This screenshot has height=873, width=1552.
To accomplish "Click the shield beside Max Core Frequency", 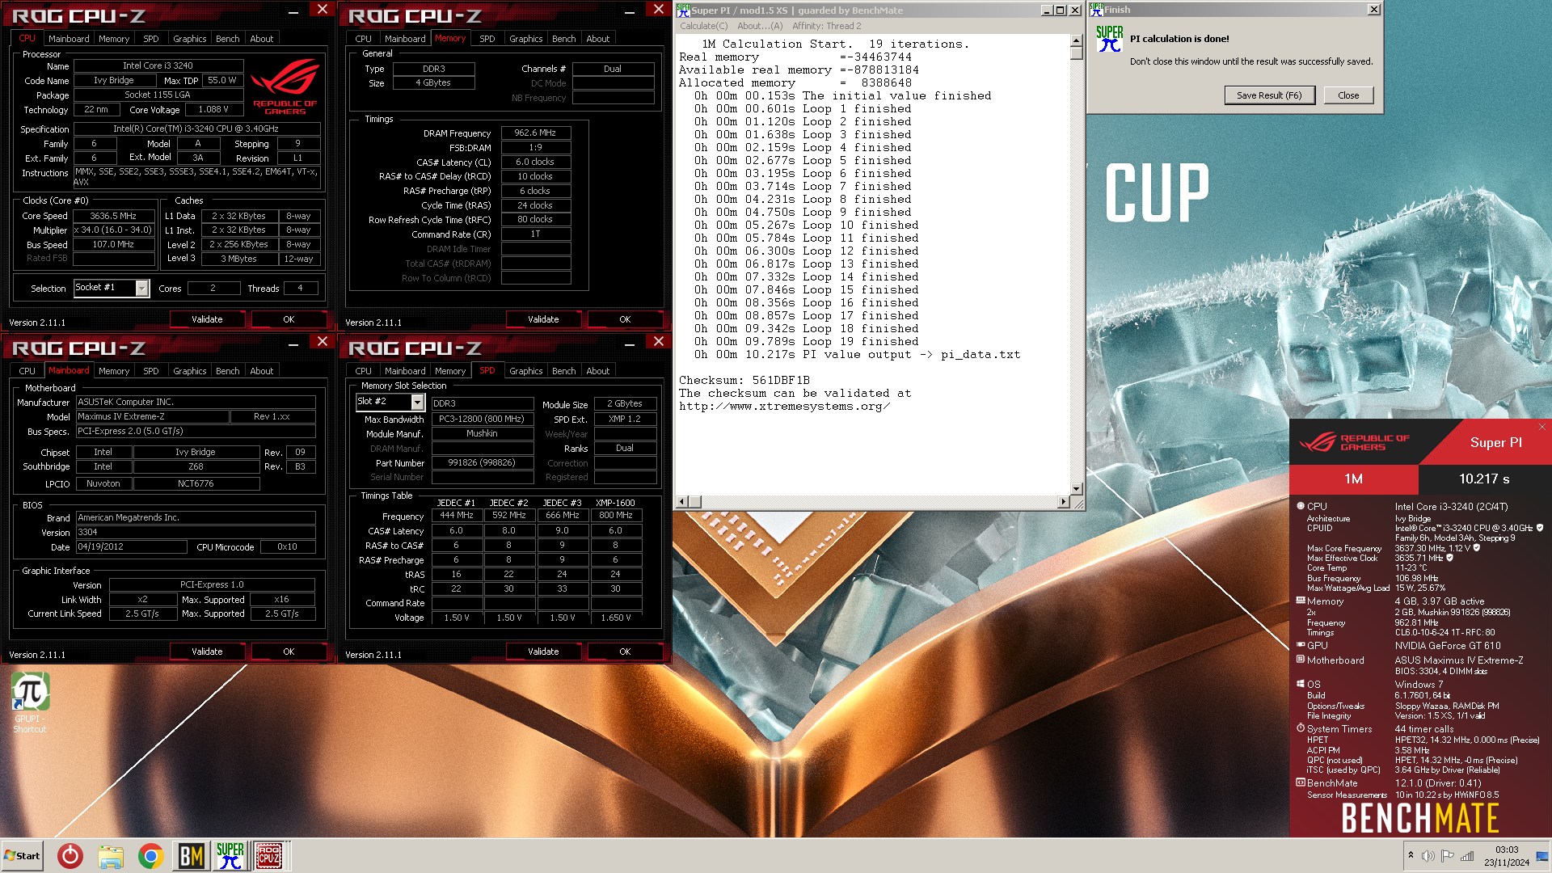I will (1476, 548).
